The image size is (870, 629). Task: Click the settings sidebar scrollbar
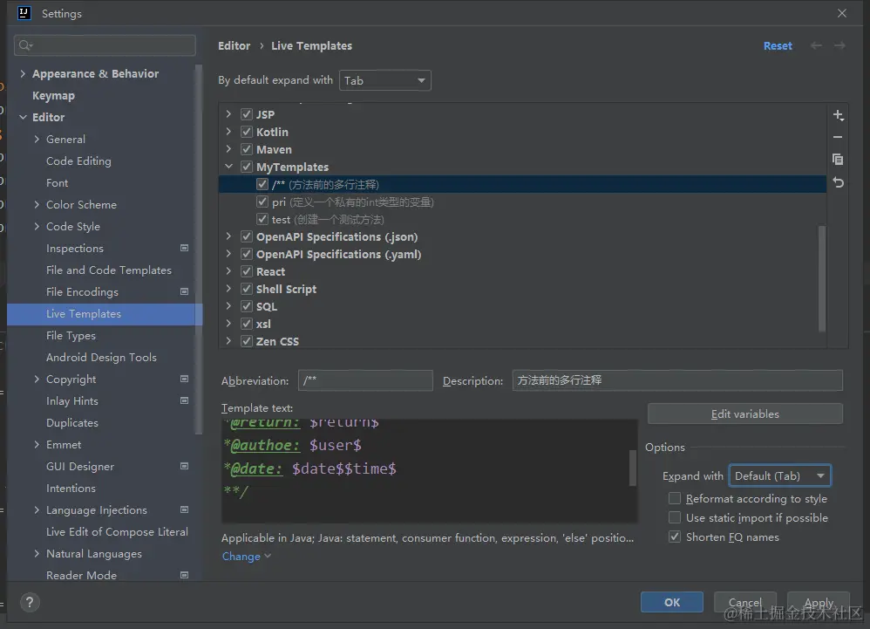pyautogui.click(x=199, y=250)
